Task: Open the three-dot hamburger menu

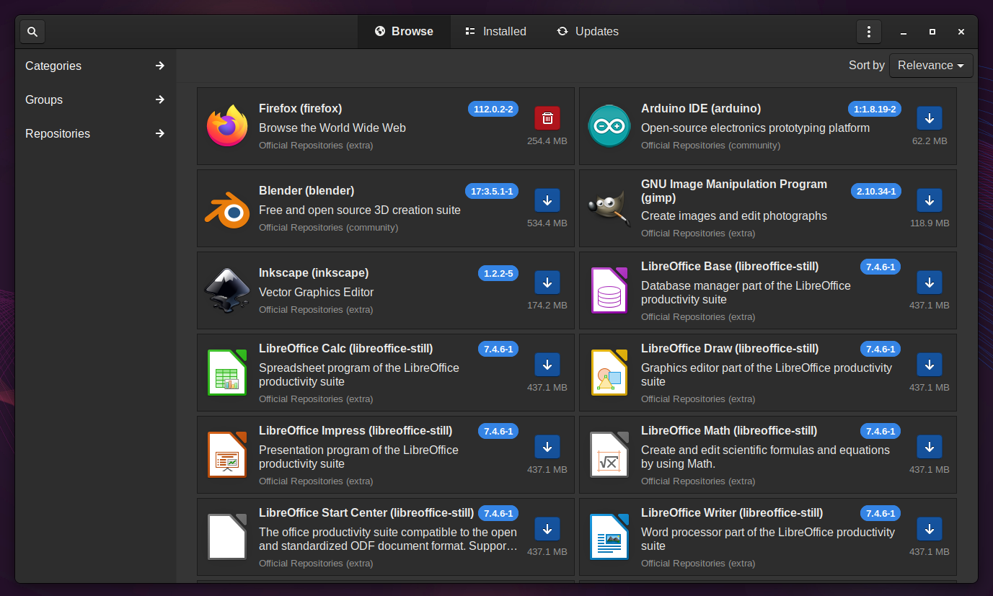Action: tap(869, 32)
